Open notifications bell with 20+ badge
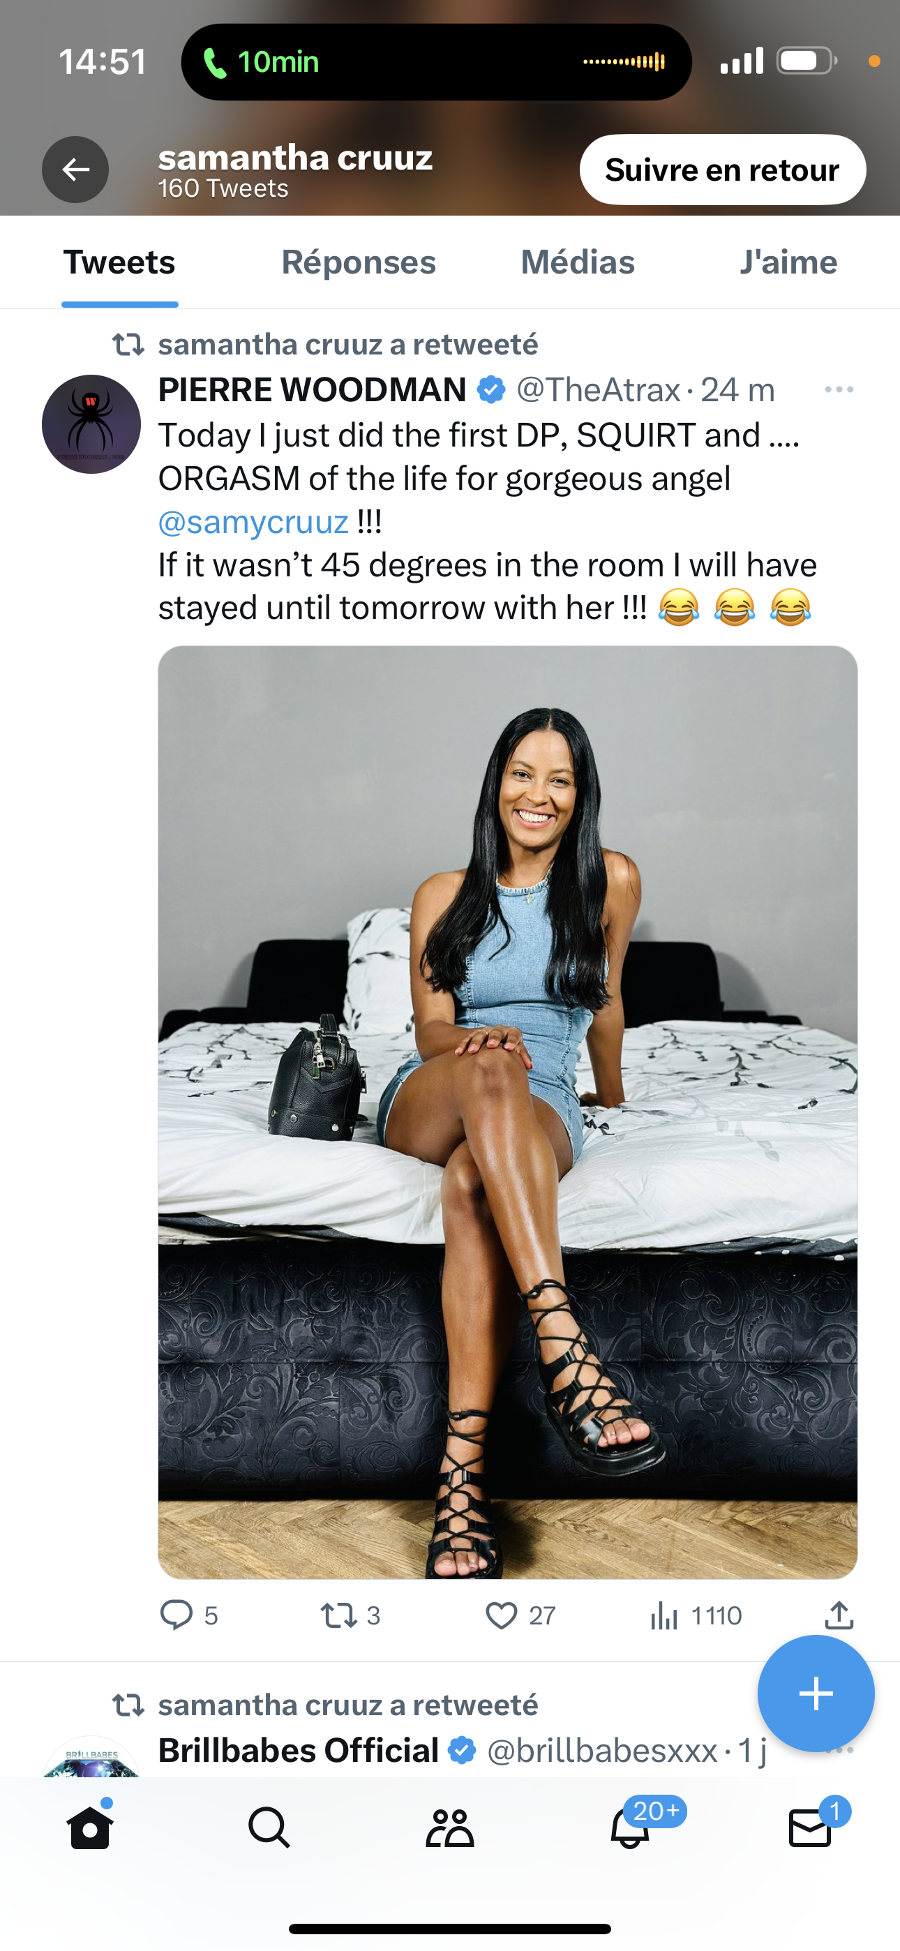The height and width of the screenshot is (1951, 900). point(630,1828)
